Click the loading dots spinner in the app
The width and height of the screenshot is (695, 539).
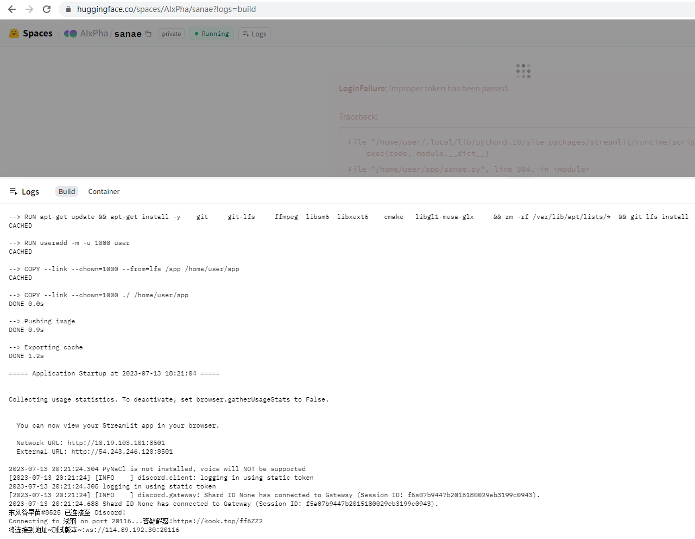point(522,71)
